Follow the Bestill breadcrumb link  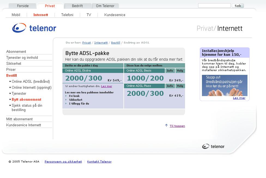(116, 42)
